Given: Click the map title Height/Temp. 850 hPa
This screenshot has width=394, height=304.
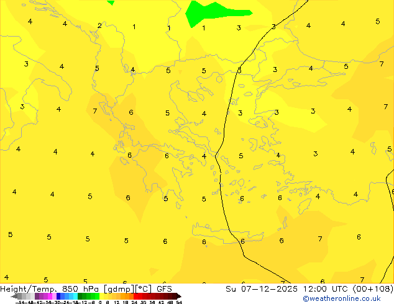Looking at the screenshot, I should point(49,289).
